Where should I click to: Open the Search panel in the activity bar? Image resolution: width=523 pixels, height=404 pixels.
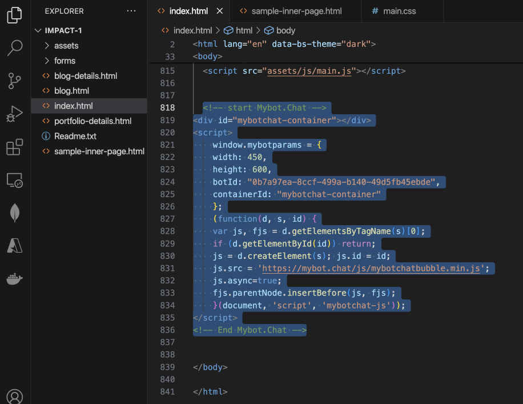click(x=14, y=49)
